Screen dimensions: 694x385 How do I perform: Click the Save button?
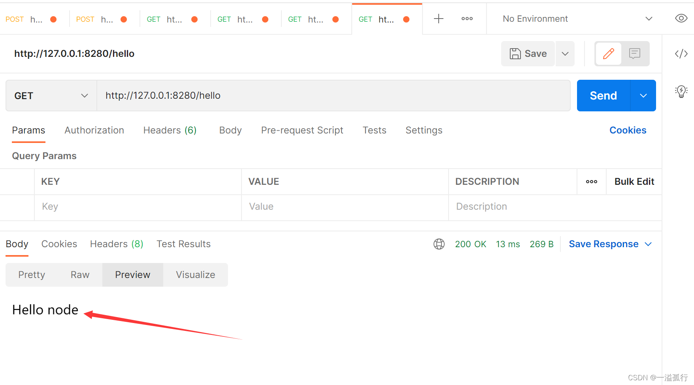(x=528, y=54)
